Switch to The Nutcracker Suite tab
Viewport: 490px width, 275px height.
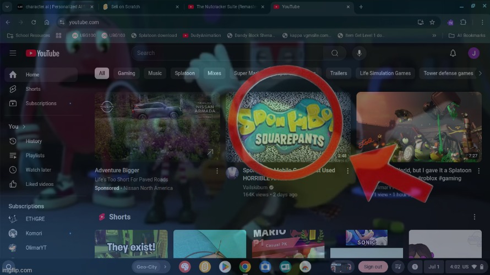[226, 7]
